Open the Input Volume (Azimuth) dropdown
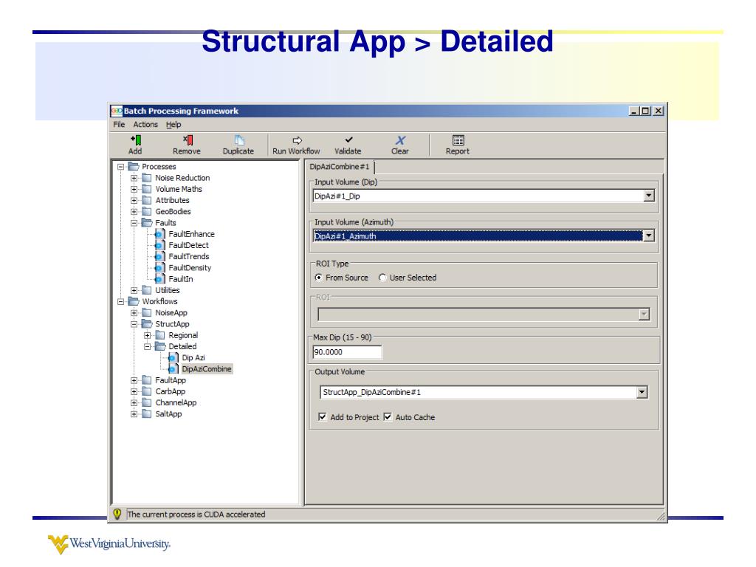 (x=649, y=236)
